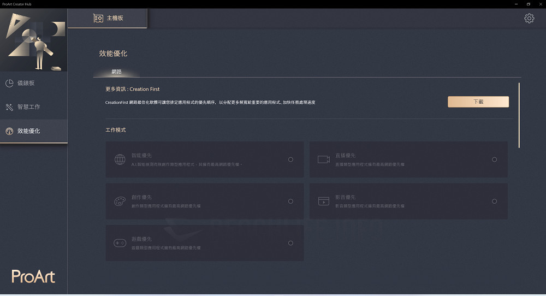Click the gamepad icon for 遊戲優先
546x296 pixels.
coord(120,243)
